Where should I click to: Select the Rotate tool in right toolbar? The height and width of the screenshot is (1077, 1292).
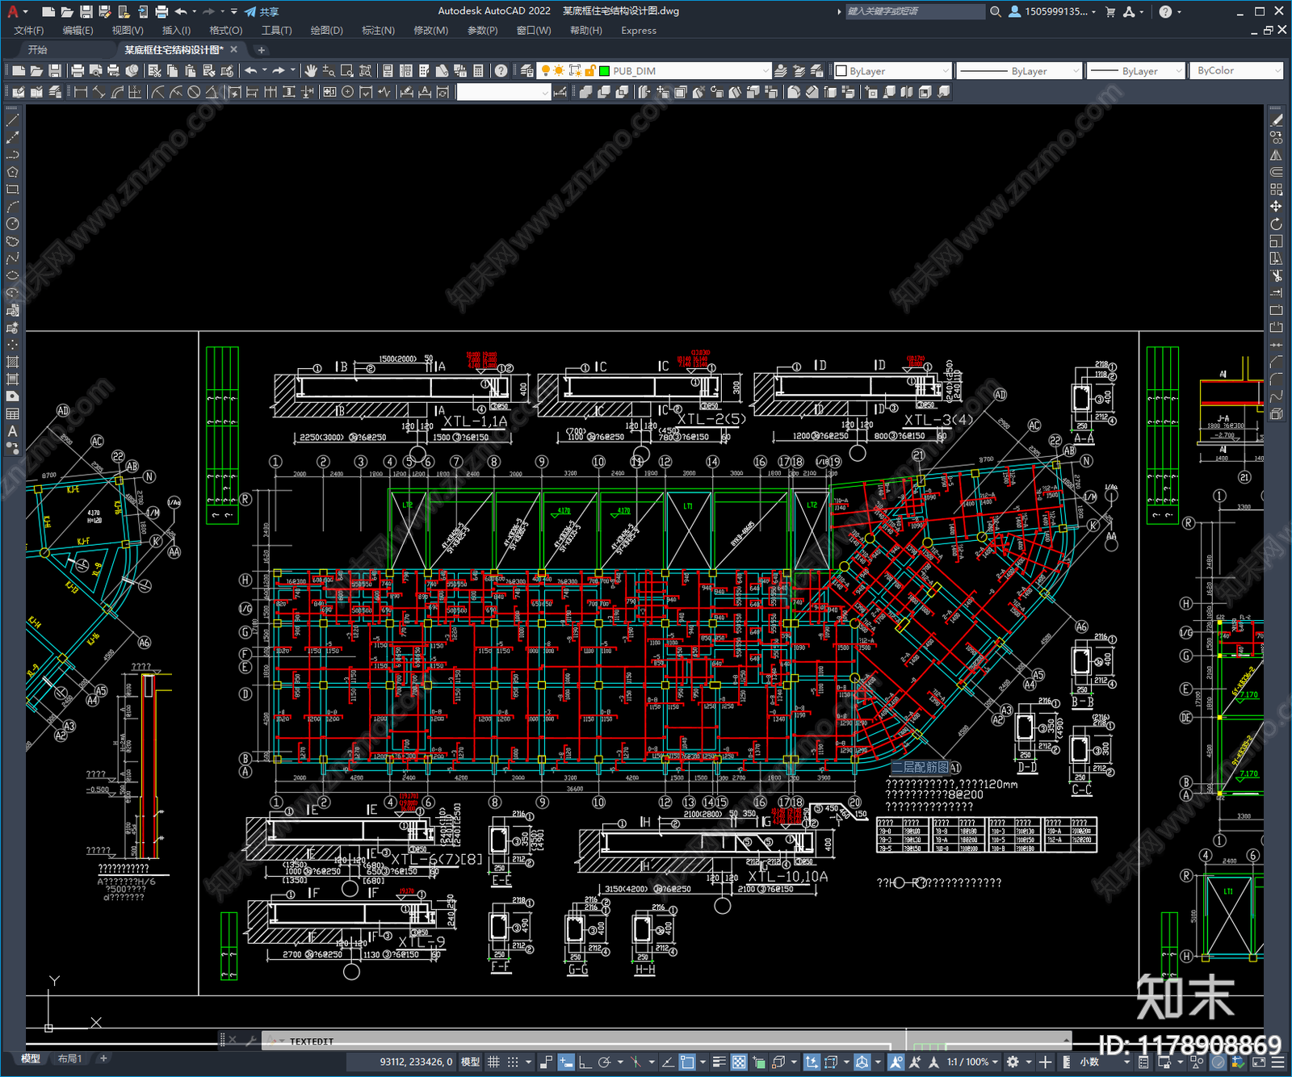coord(1276,224)
